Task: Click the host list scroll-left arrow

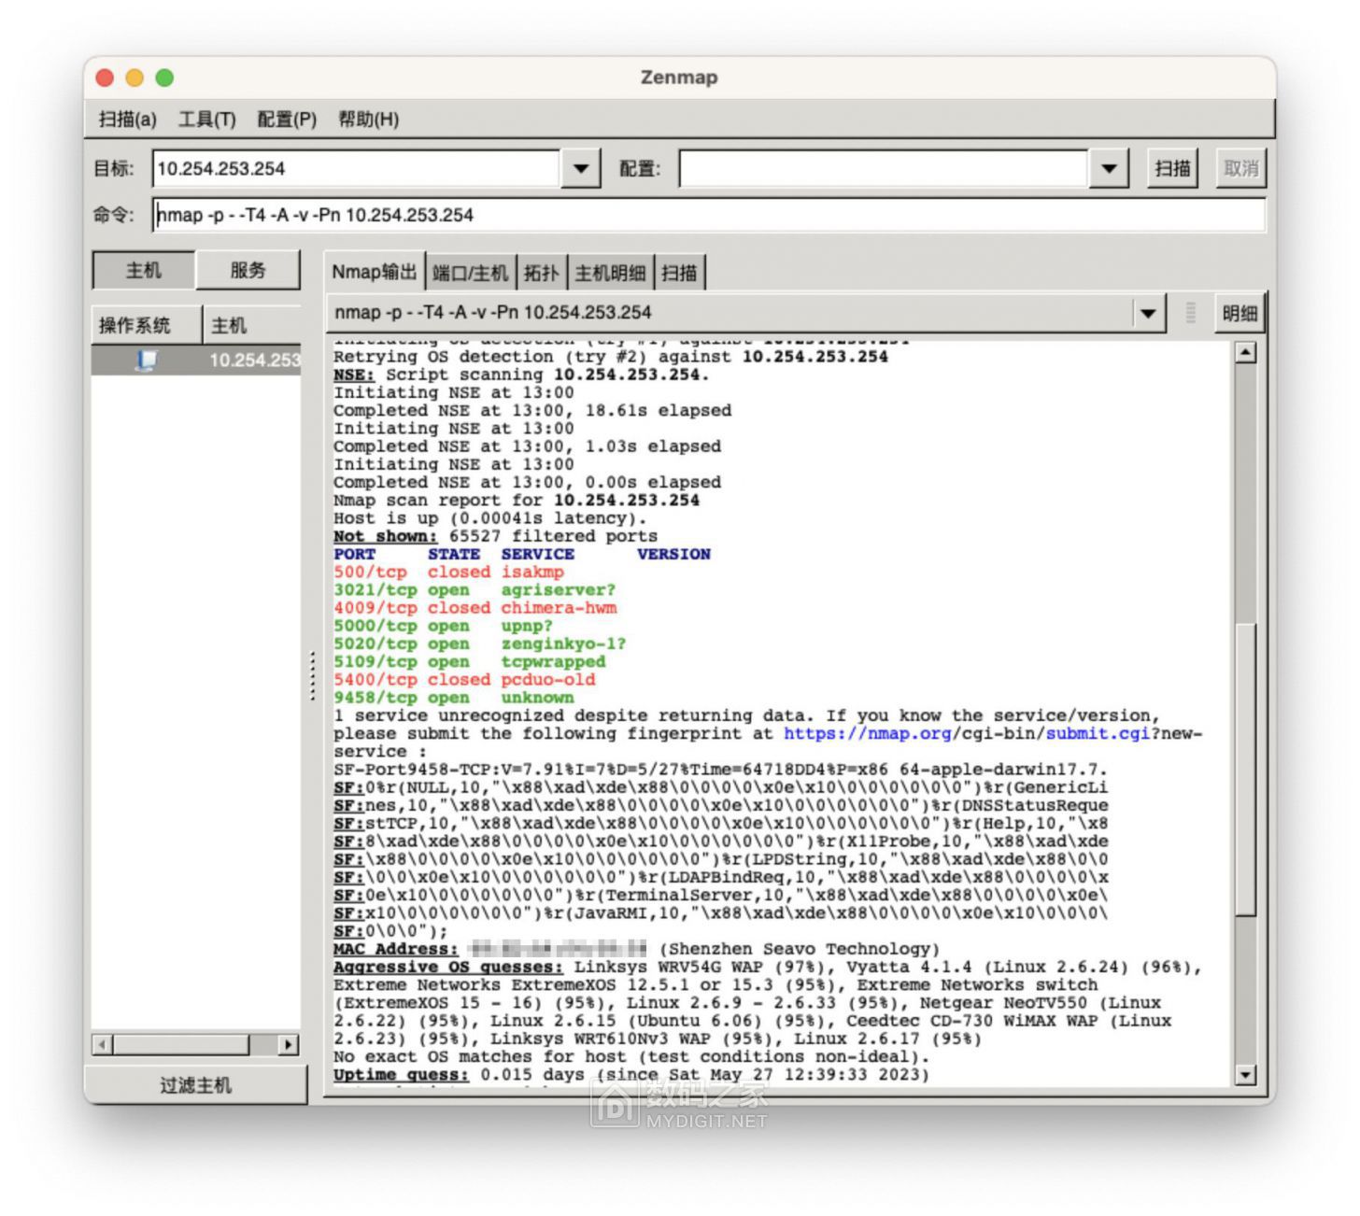Action: pos(103,1044)
